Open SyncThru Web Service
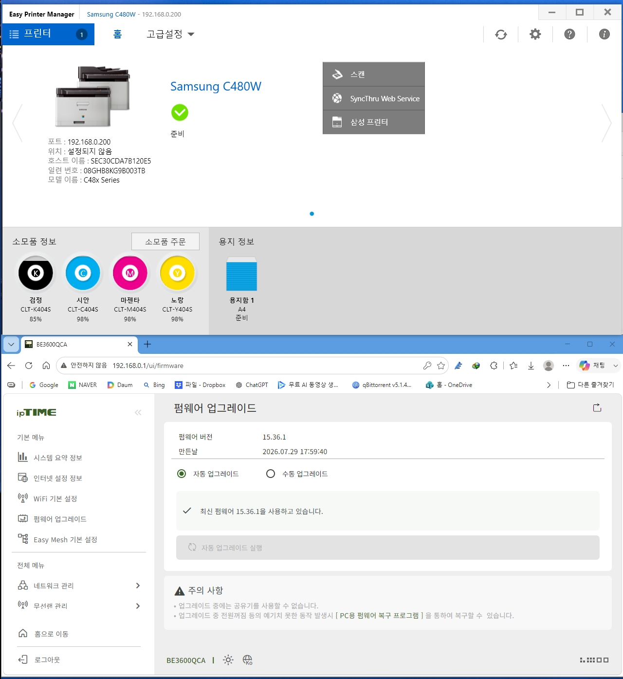 374,98
